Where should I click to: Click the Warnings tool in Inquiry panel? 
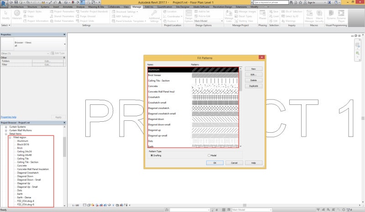coord(288,21)
